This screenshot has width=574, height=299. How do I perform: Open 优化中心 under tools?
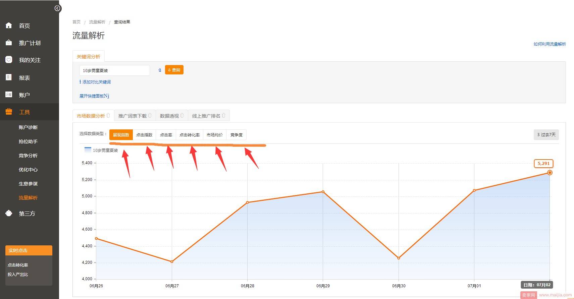point(28,170)
